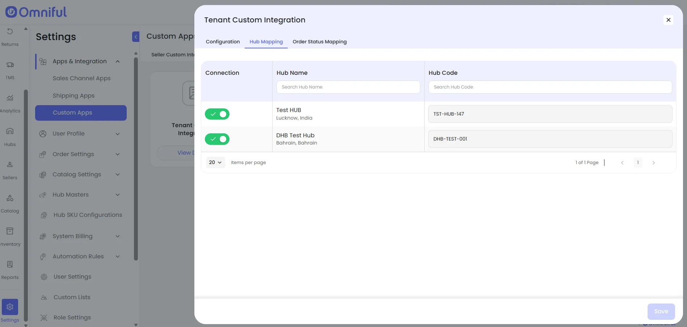Open the Returns sidebar icon

pos(10,32)
